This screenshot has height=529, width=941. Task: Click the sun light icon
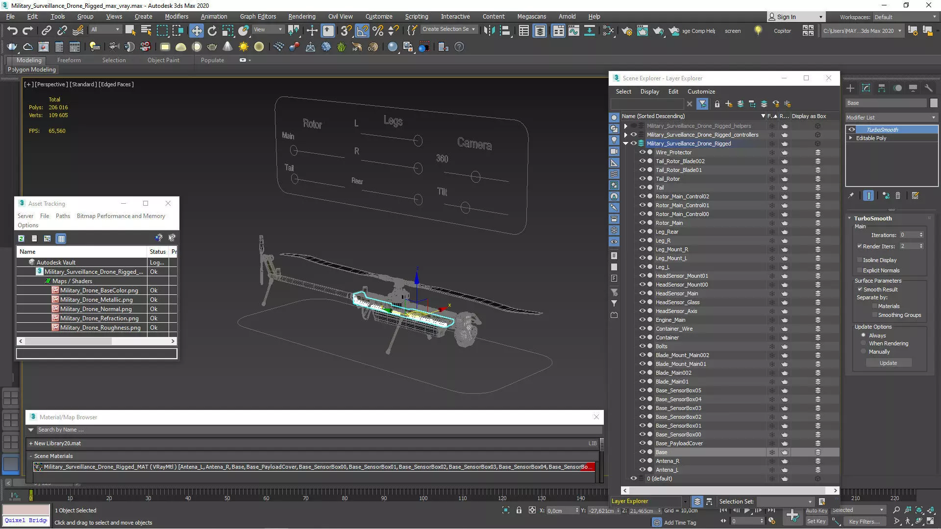243,47
